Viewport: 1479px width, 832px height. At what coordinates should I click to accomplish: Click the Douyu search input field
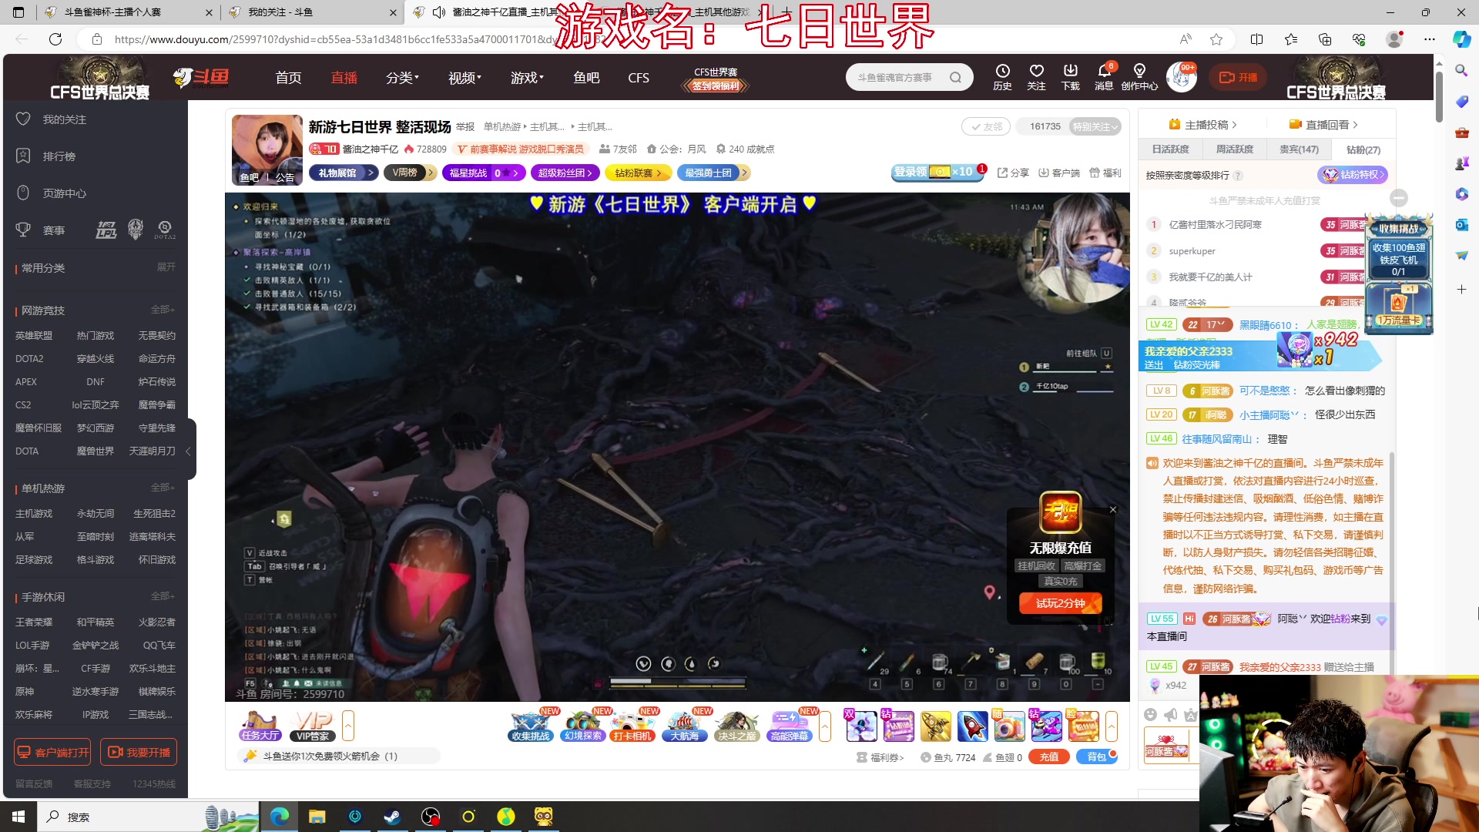point(897,77)
